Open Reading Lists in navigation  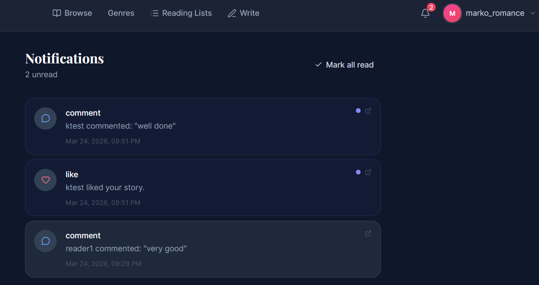[181, 13]
